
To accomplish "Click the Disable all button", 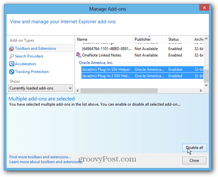I will (x=194, y=147).
